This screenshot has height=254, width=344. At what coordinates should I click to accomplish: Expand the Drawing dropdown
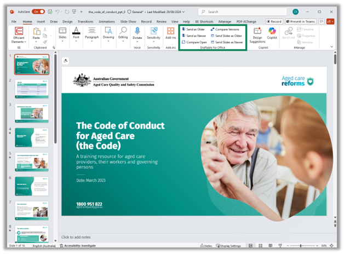108,41
